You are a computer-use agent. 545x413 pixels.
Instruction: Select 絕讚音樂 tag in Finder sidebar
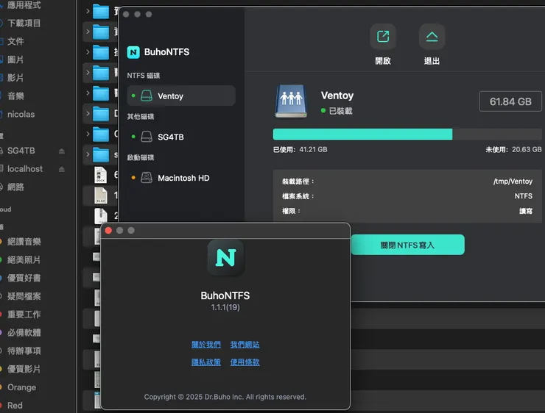[x=24, y=242]
